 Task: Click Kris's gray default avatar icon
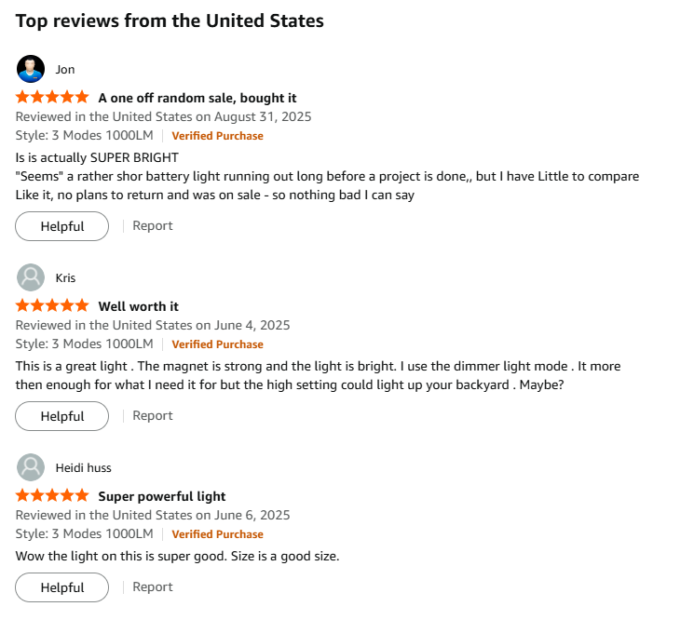[31, 277]
